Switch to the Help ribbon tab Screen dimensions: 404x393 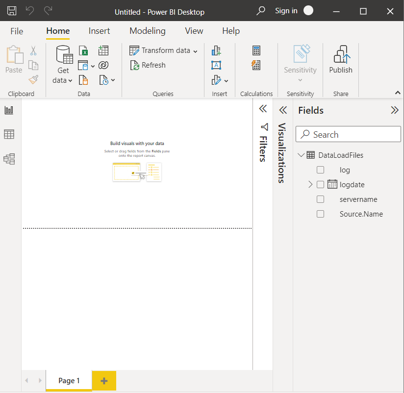[231, 31]
